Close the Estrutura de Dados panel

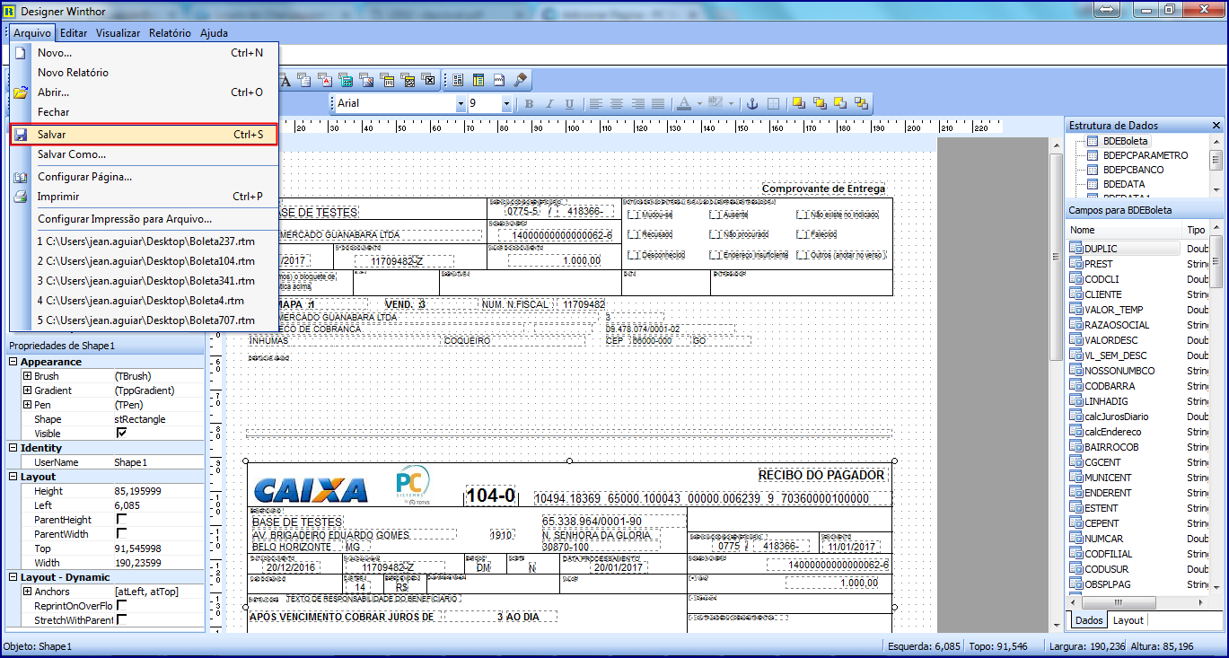pyautogui.click(x=1216, y=126)
